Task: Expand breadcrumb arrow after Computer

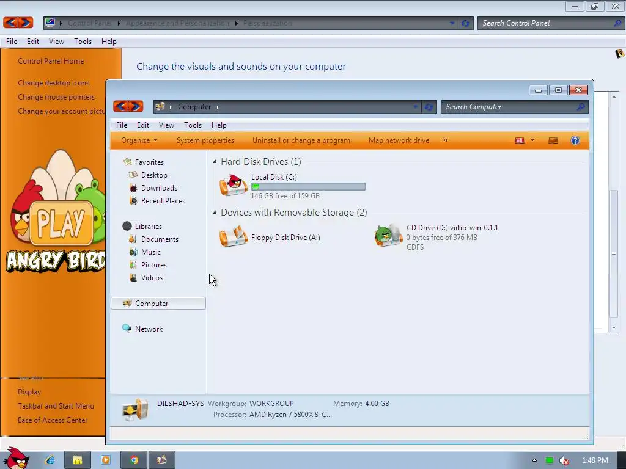Action: pyautogui.click(x=218, y=107)
